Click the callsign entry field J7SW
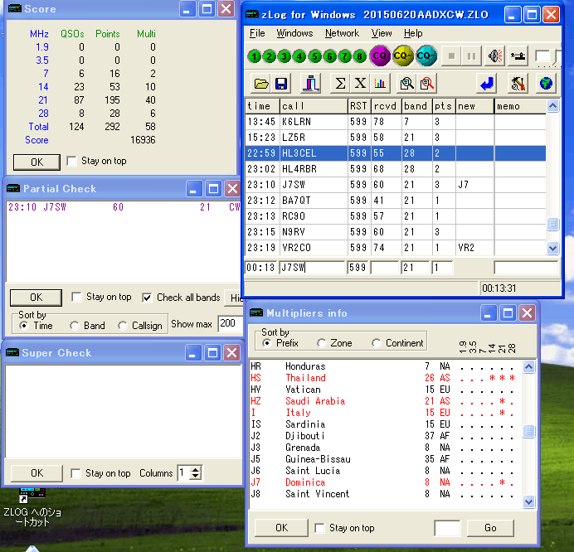Image resolution: width=574 pixels, height=552 pixels. pyautogui.click(x=312, y=268)
